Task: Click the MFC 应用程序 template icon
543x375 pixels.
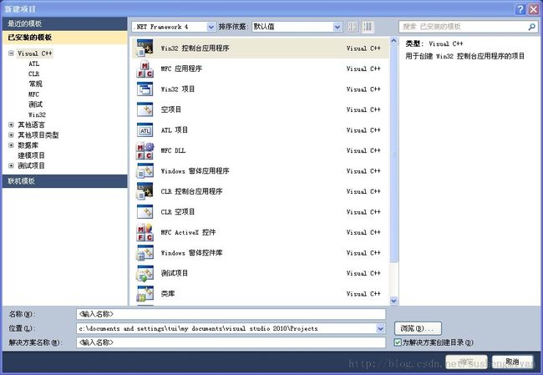Action: (145, 68)
